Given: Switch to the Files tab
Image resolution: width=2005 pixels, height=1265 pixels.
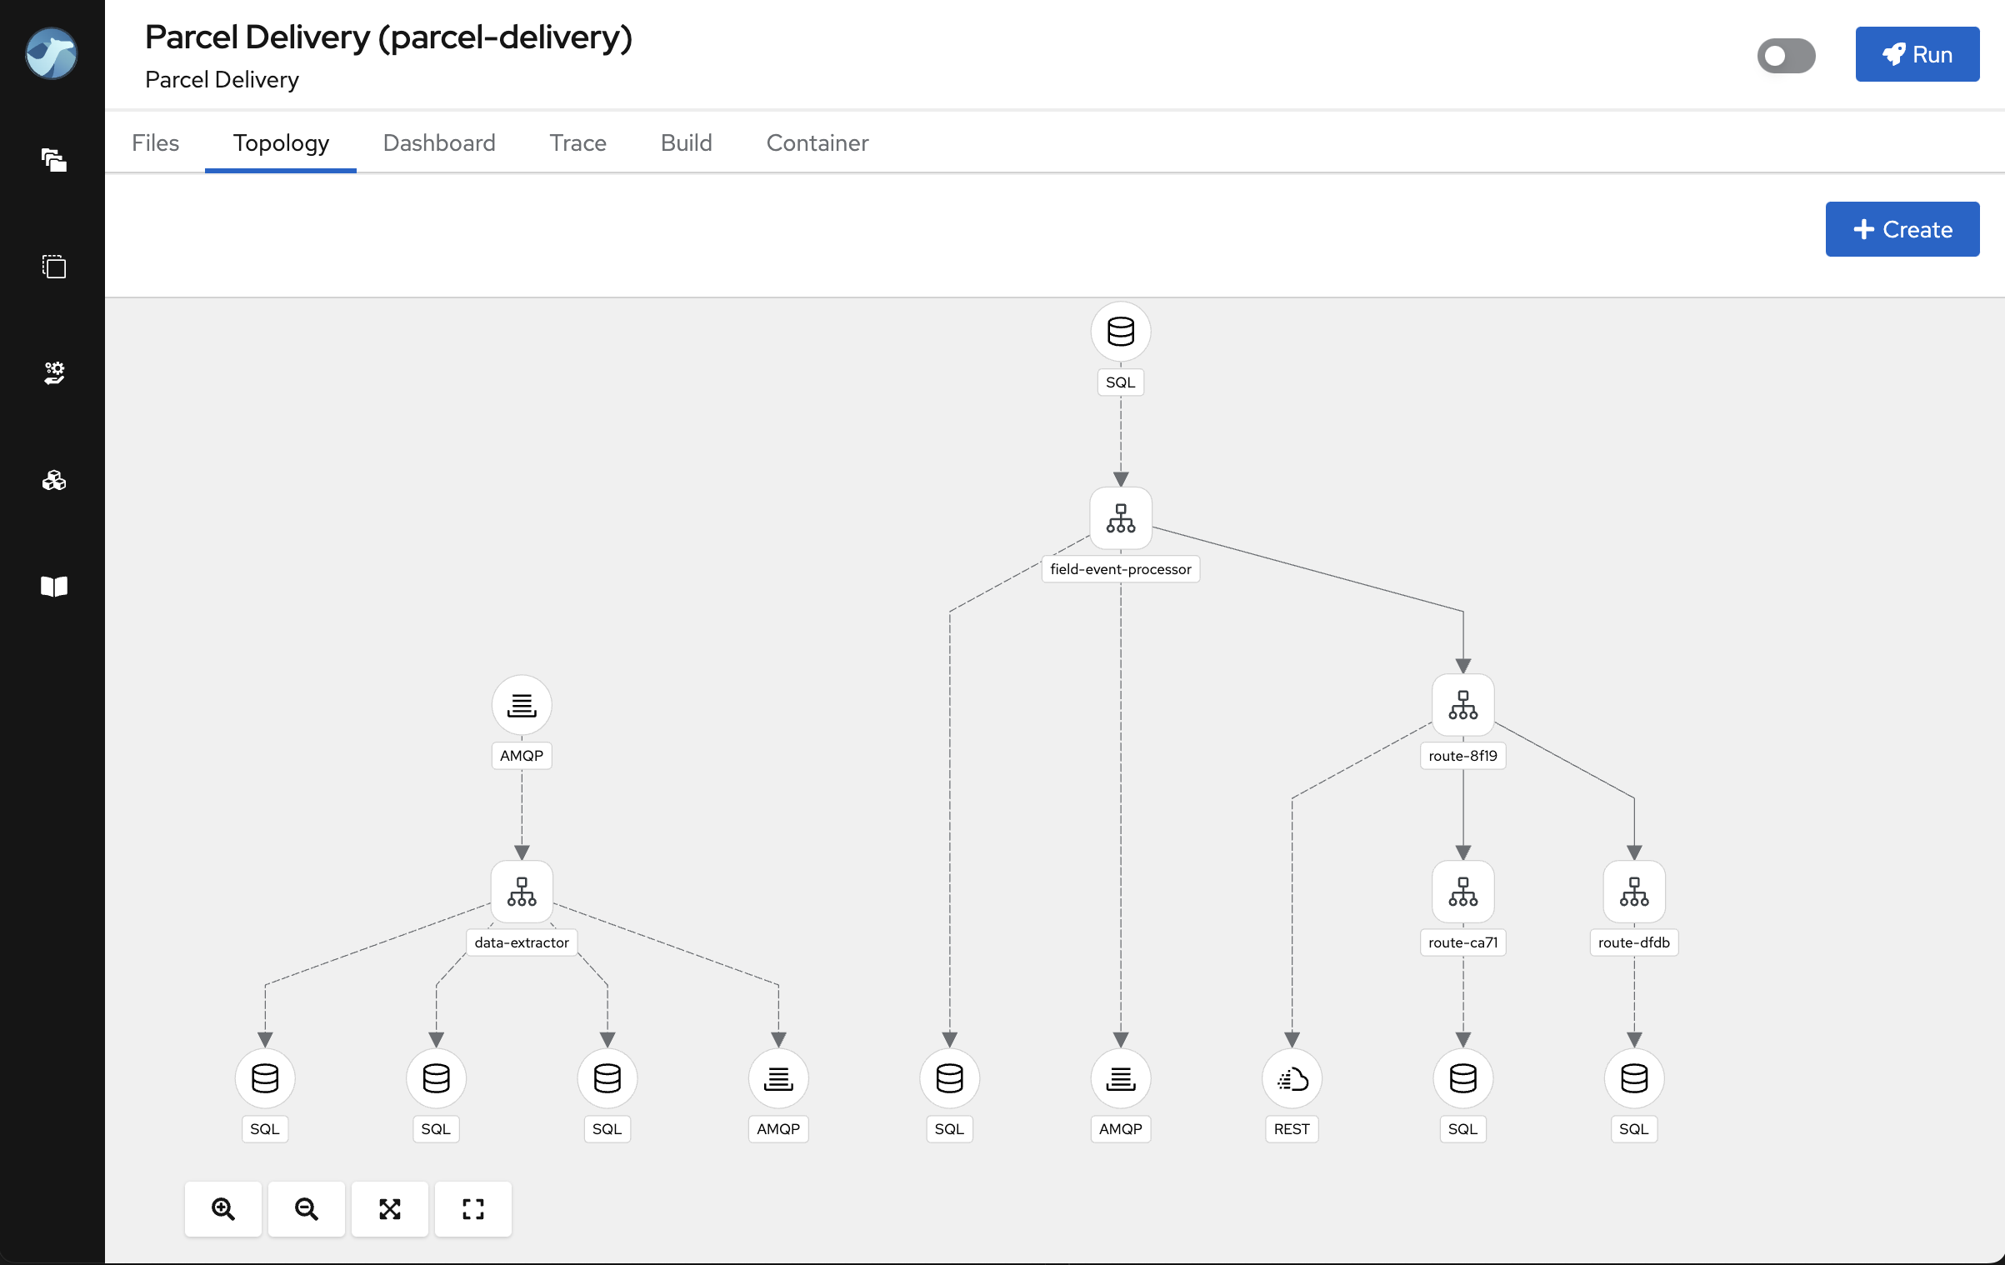Looking at the screenshot, I should tap(154, 142).
